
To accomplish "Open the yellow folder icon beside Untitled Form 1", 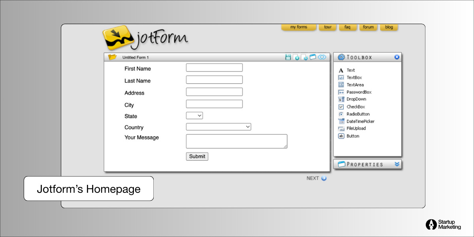I will [113, 57].
